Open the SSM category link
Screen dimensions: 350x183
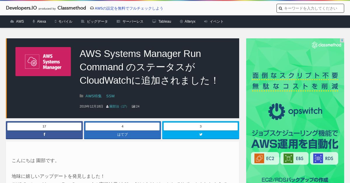(110, 96)
